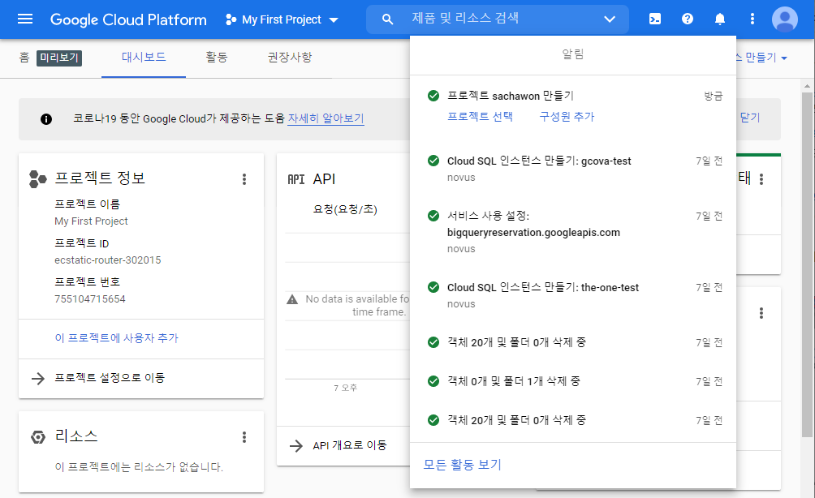Open status card three-dot menu right of panel
The width and height of the screenshot is (815, 498).
click(x=761, y=179)
